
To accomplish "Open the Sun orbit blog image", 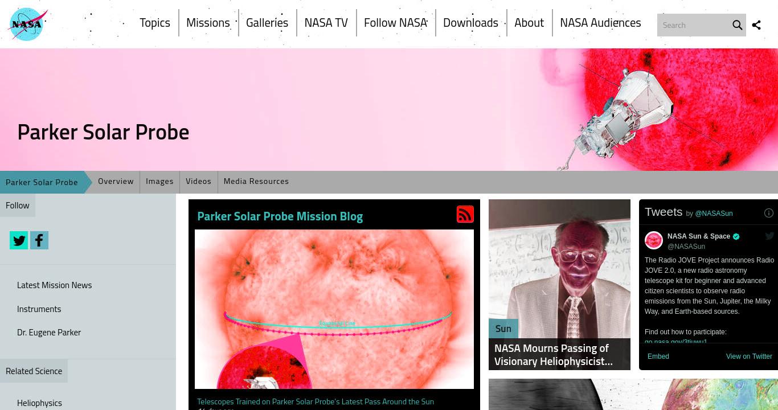I will 334,309.
